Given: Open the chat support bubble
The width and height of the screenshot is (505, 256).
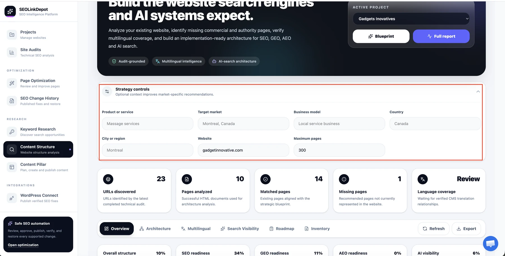Looking at the screenshot, I should point(490,243).
